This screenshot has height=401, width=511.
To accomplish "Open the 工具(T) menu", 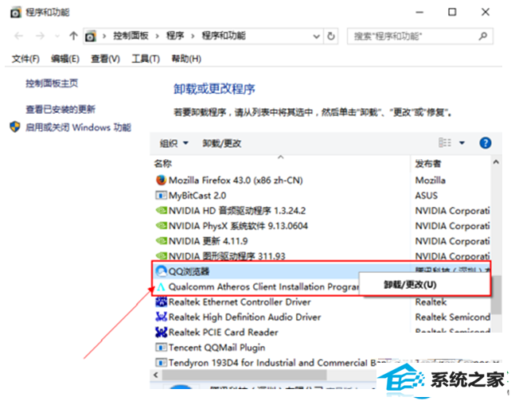I will point(146,59).
